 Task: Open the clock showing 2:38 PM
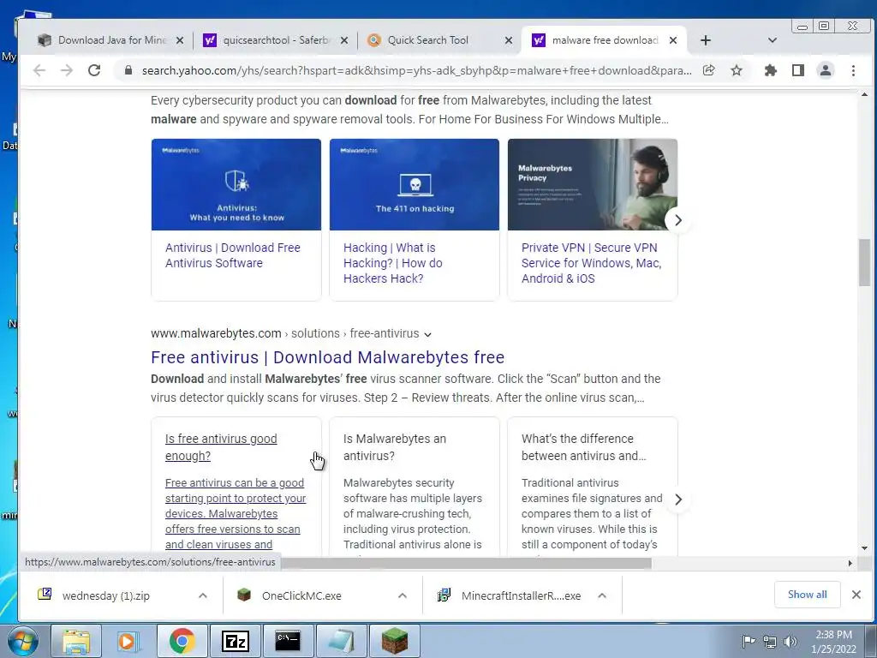click(x=833, y=642)
